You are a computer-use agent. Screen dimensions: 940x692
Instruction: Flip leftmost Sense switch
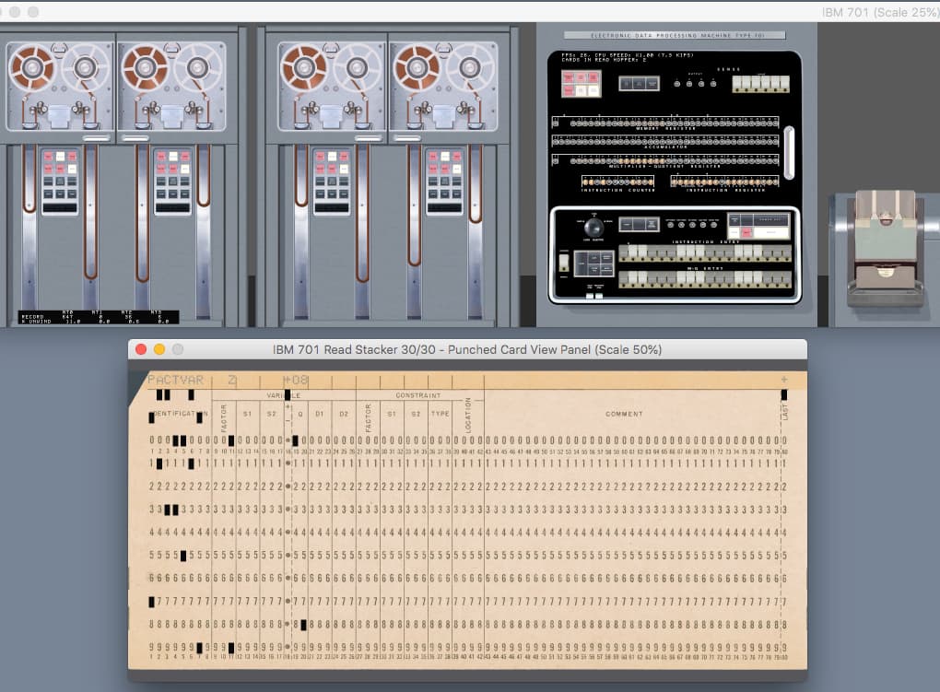(736, 84)
